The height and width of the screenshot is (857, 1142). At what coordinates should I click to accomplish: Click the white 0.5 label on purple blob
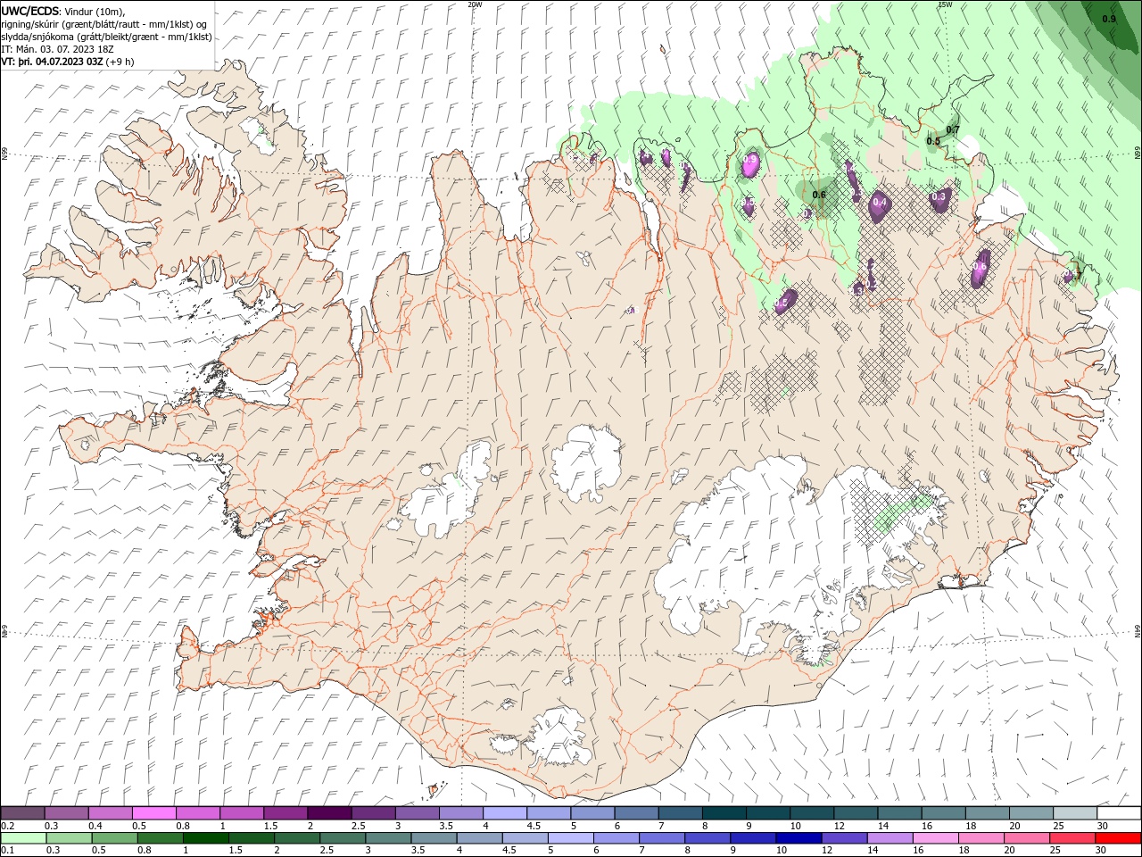coord(782,304)
